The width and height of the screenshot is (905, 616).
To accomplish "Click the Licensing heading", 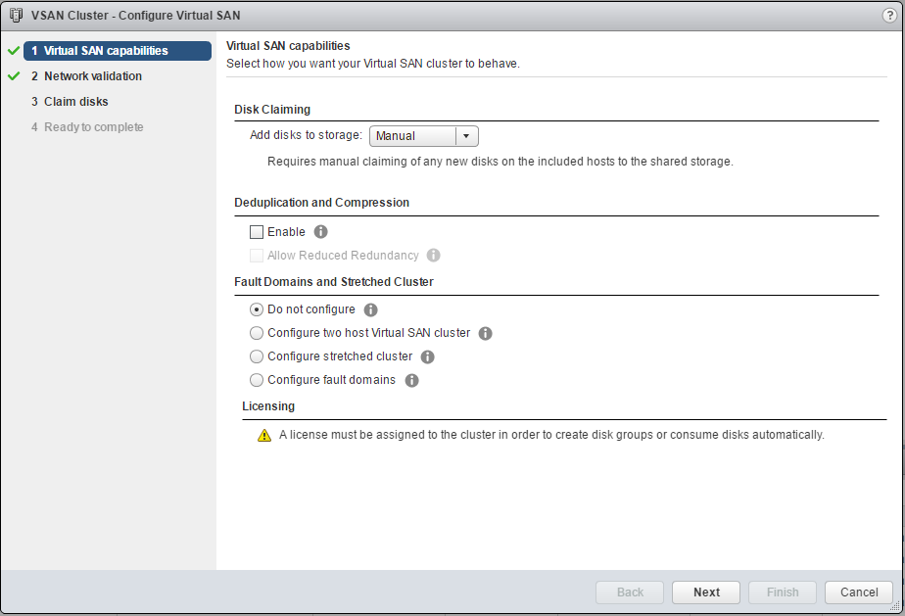I will pyautogui.click(x=268, y=406).
